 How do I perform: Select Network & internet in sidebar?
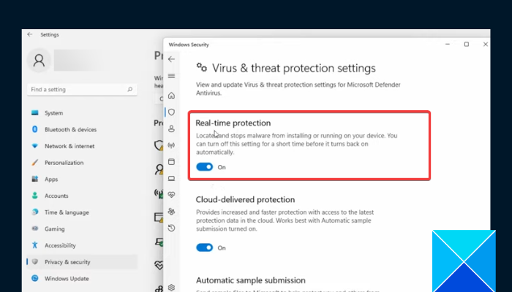pos(70,146)
